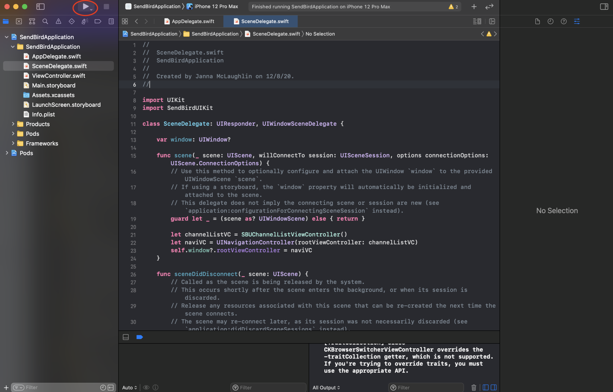Viewport: 613px width, 392px height.
Task: Hide the debug area
Action: coord(126,337)
